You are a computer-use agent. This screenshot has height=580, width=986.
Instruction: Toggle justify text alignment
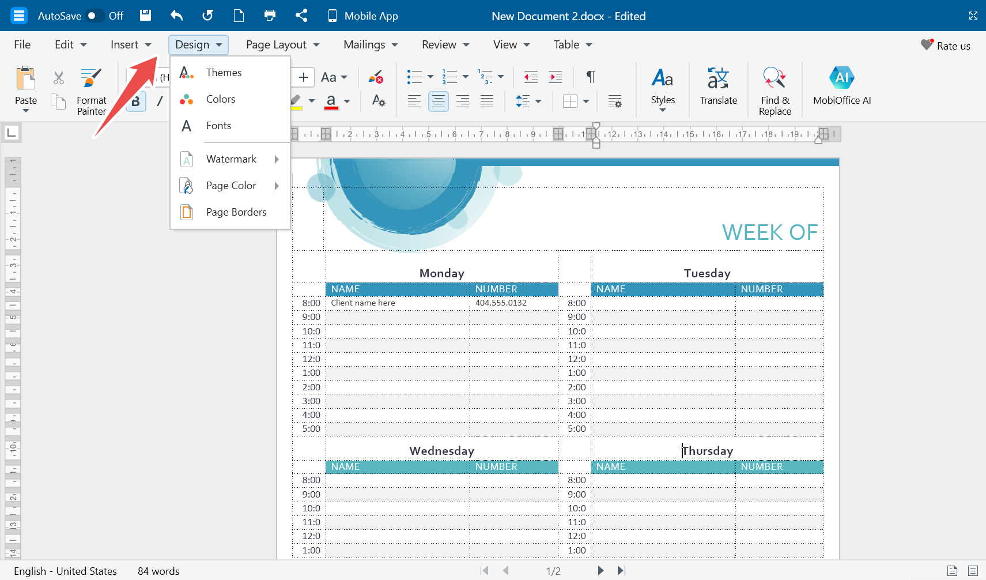pyautogui.click(x=487, y=102)
